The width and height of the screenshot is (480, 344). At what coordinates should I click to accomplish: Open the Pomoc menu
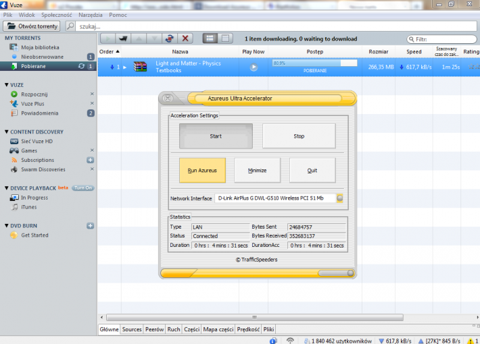(x=118, y=15)
